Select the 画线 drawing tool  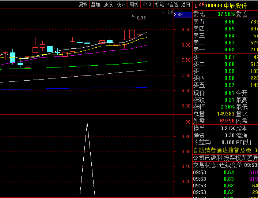pyautogui.click(x=134, y=4)
